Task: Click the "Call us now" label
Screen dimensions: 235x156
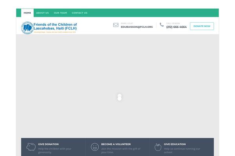Action: (173, 23)
